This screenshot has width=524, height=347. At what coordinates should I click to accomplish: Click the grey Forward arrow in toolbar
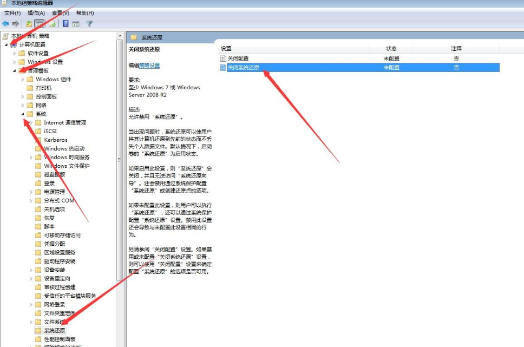pyautogui.click(x=15, y=24)
